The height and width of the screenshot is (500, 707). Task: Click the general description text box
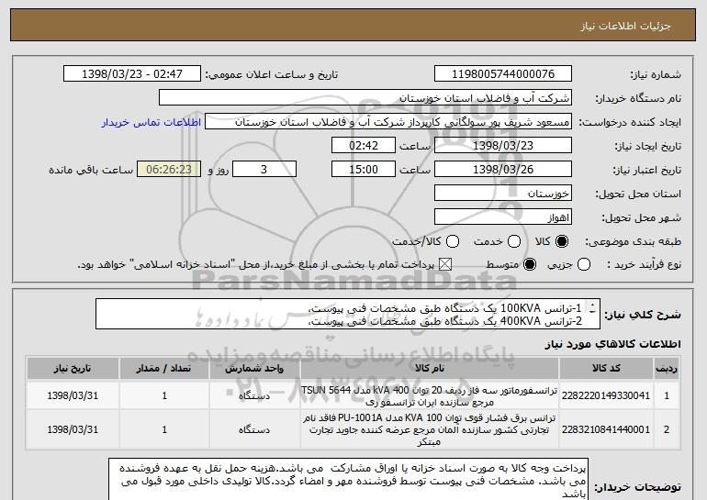click(348, 314)
